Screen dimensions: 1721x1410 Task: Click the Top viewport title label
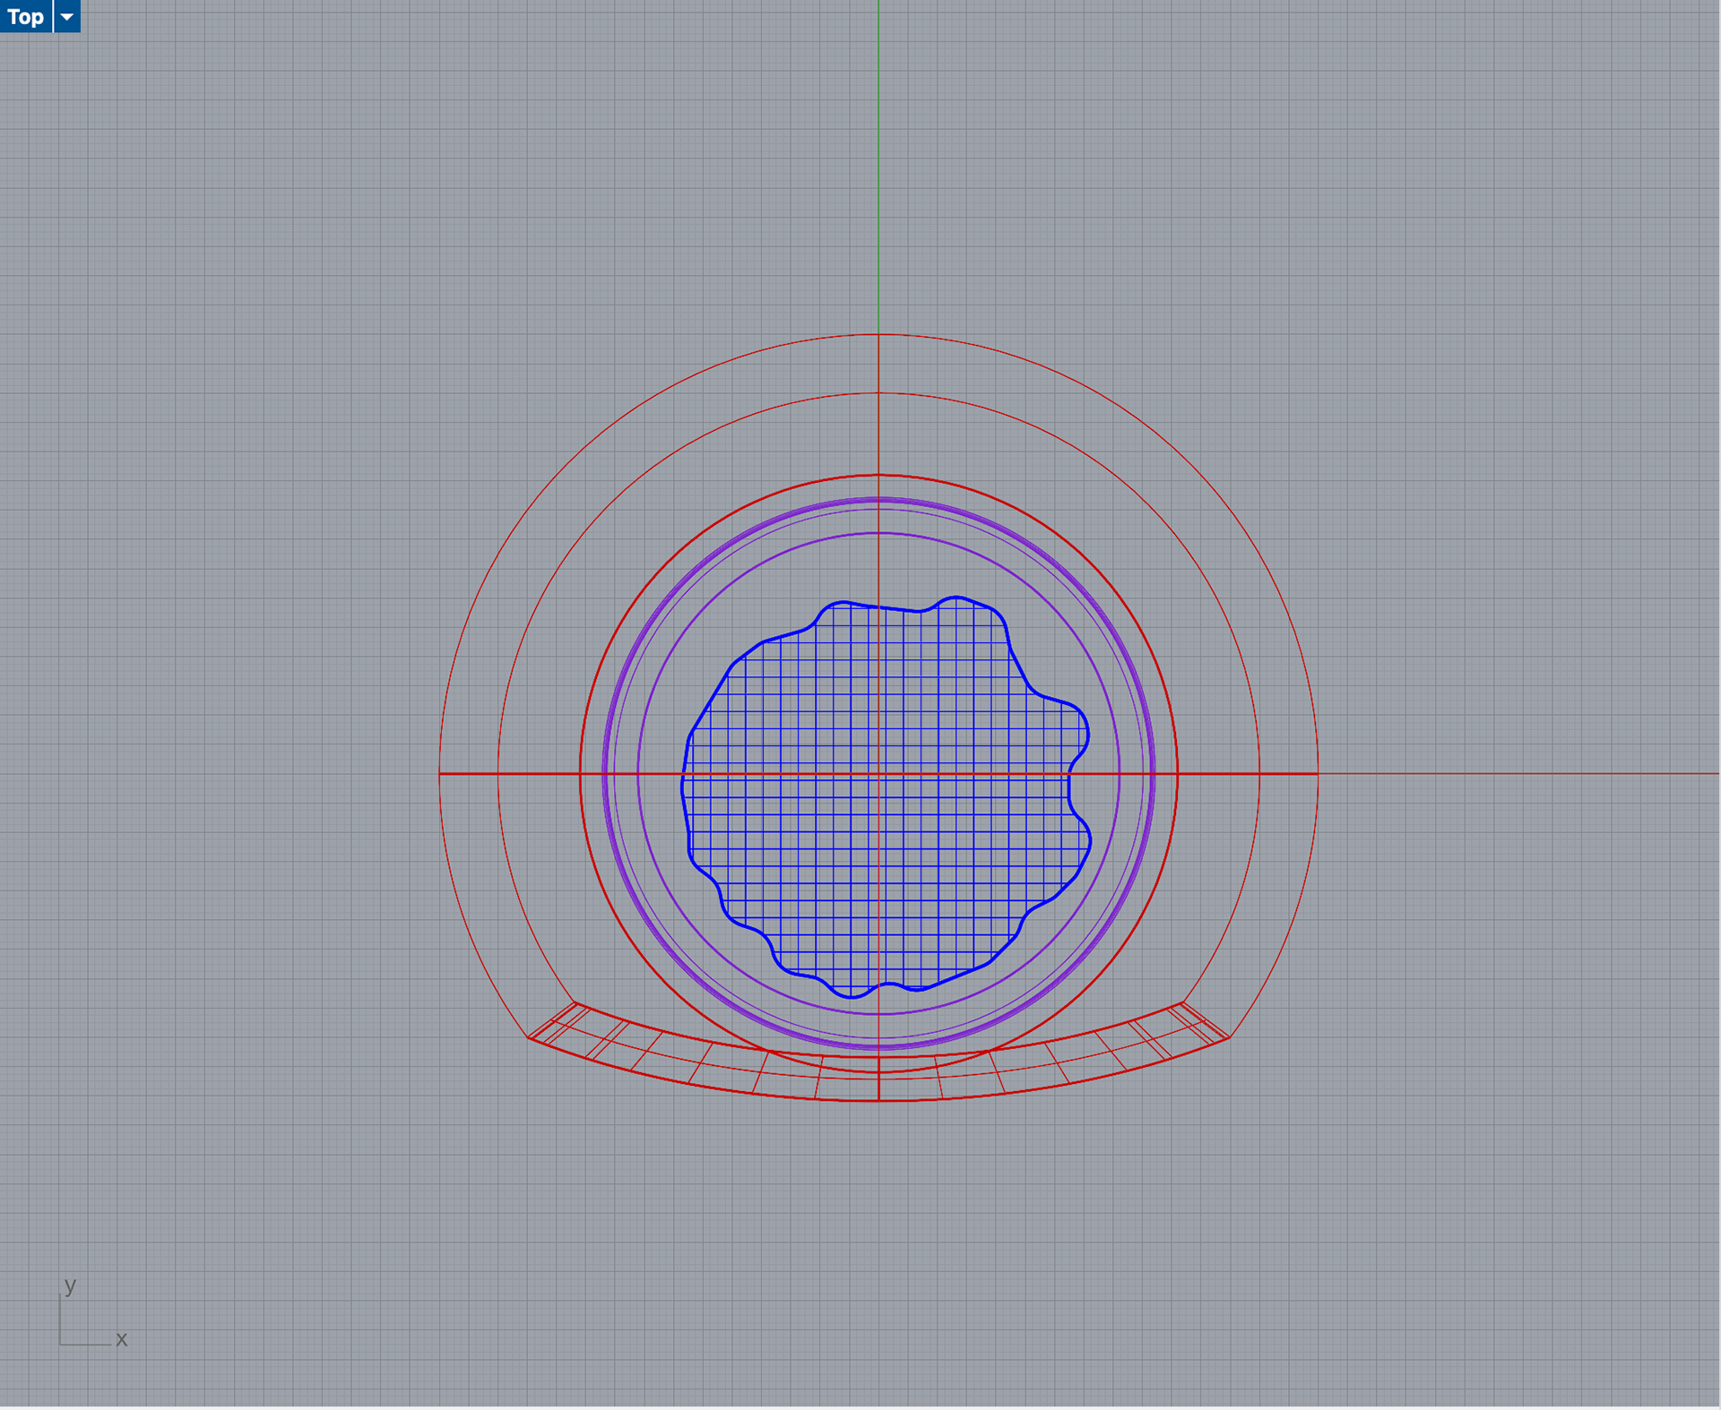25,16
